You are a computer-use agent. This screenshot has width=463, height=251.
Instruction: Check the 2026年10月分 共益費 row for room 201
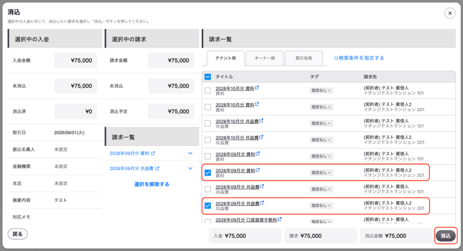coord(208,140)
